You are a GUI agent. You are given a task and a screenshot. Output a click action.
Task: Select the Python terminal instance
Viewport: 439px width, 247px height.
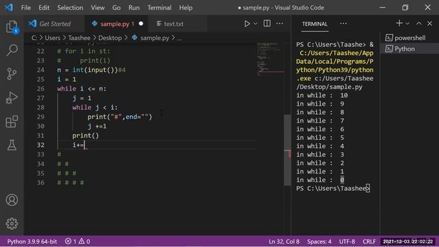click(410, 49)
